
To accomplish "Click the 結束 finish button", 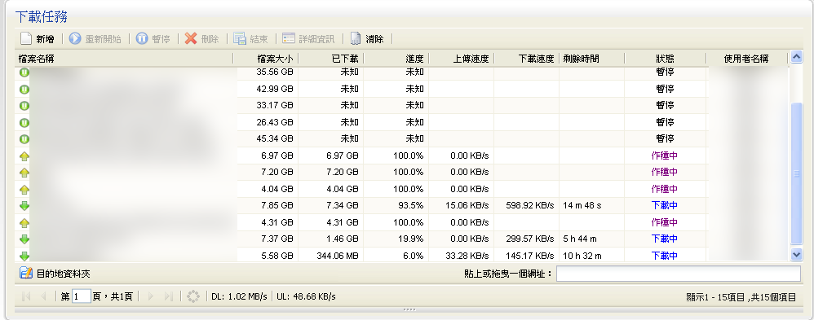I will (x=250, y=39).
